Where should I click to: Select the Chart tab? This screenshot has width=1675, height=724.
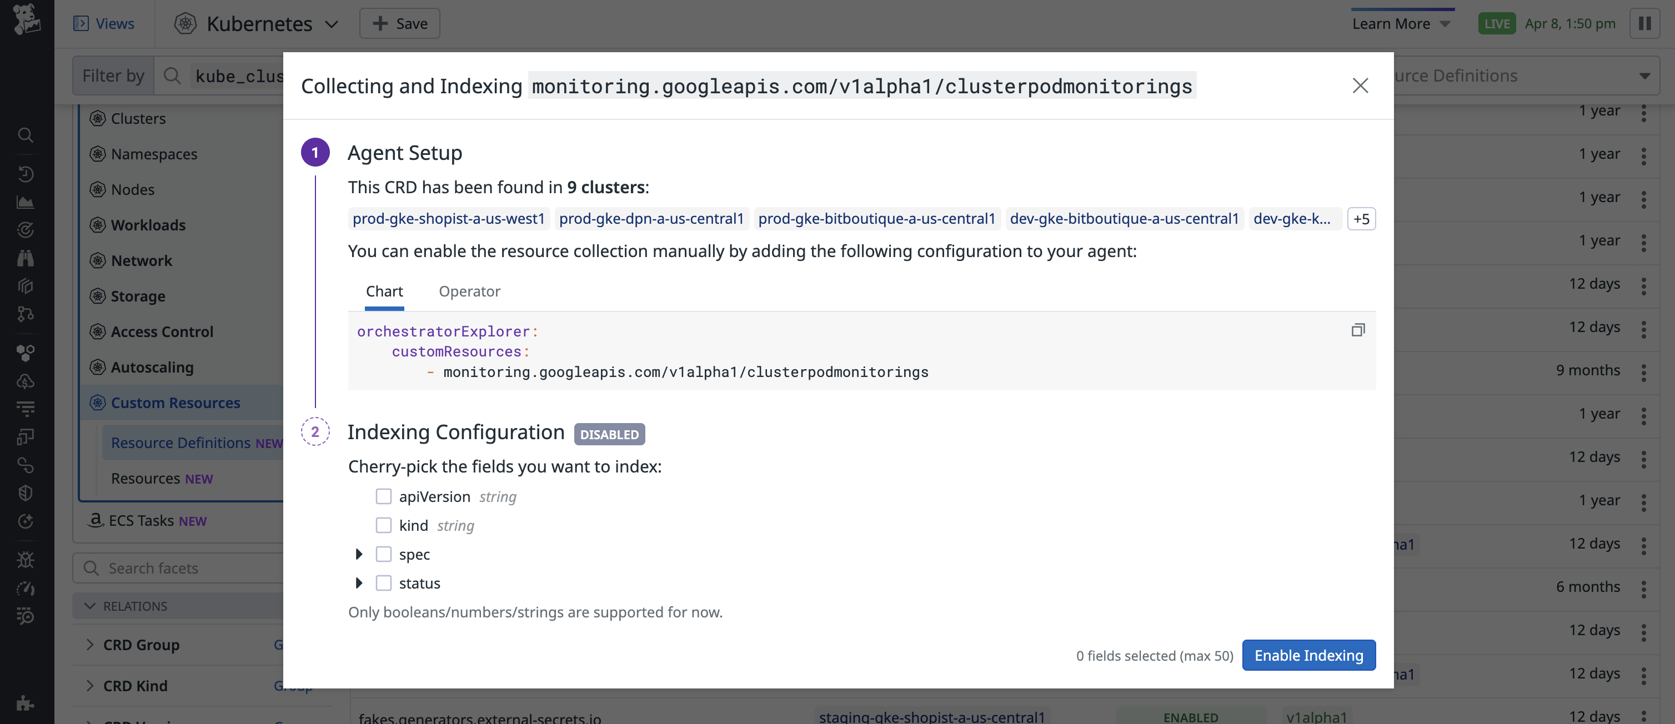(384, 291)
